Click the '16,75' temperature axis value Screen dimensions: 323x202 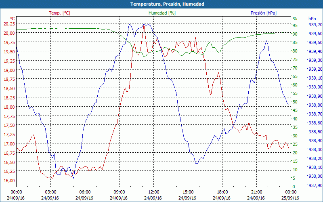click(x=9, y=153)
